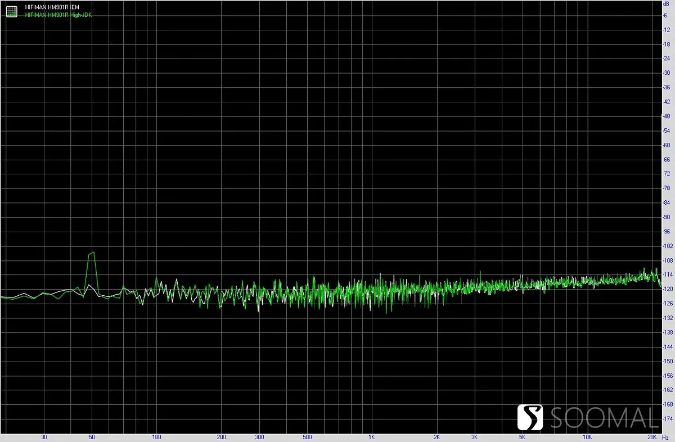The height and width of the screenshot is (442, 675).
Task: Click the "-30" dB axis value
Action: click(665, 73)
